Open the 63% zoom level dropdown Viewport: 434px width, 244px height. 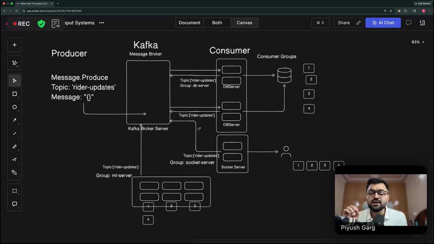tap(418, 42)
